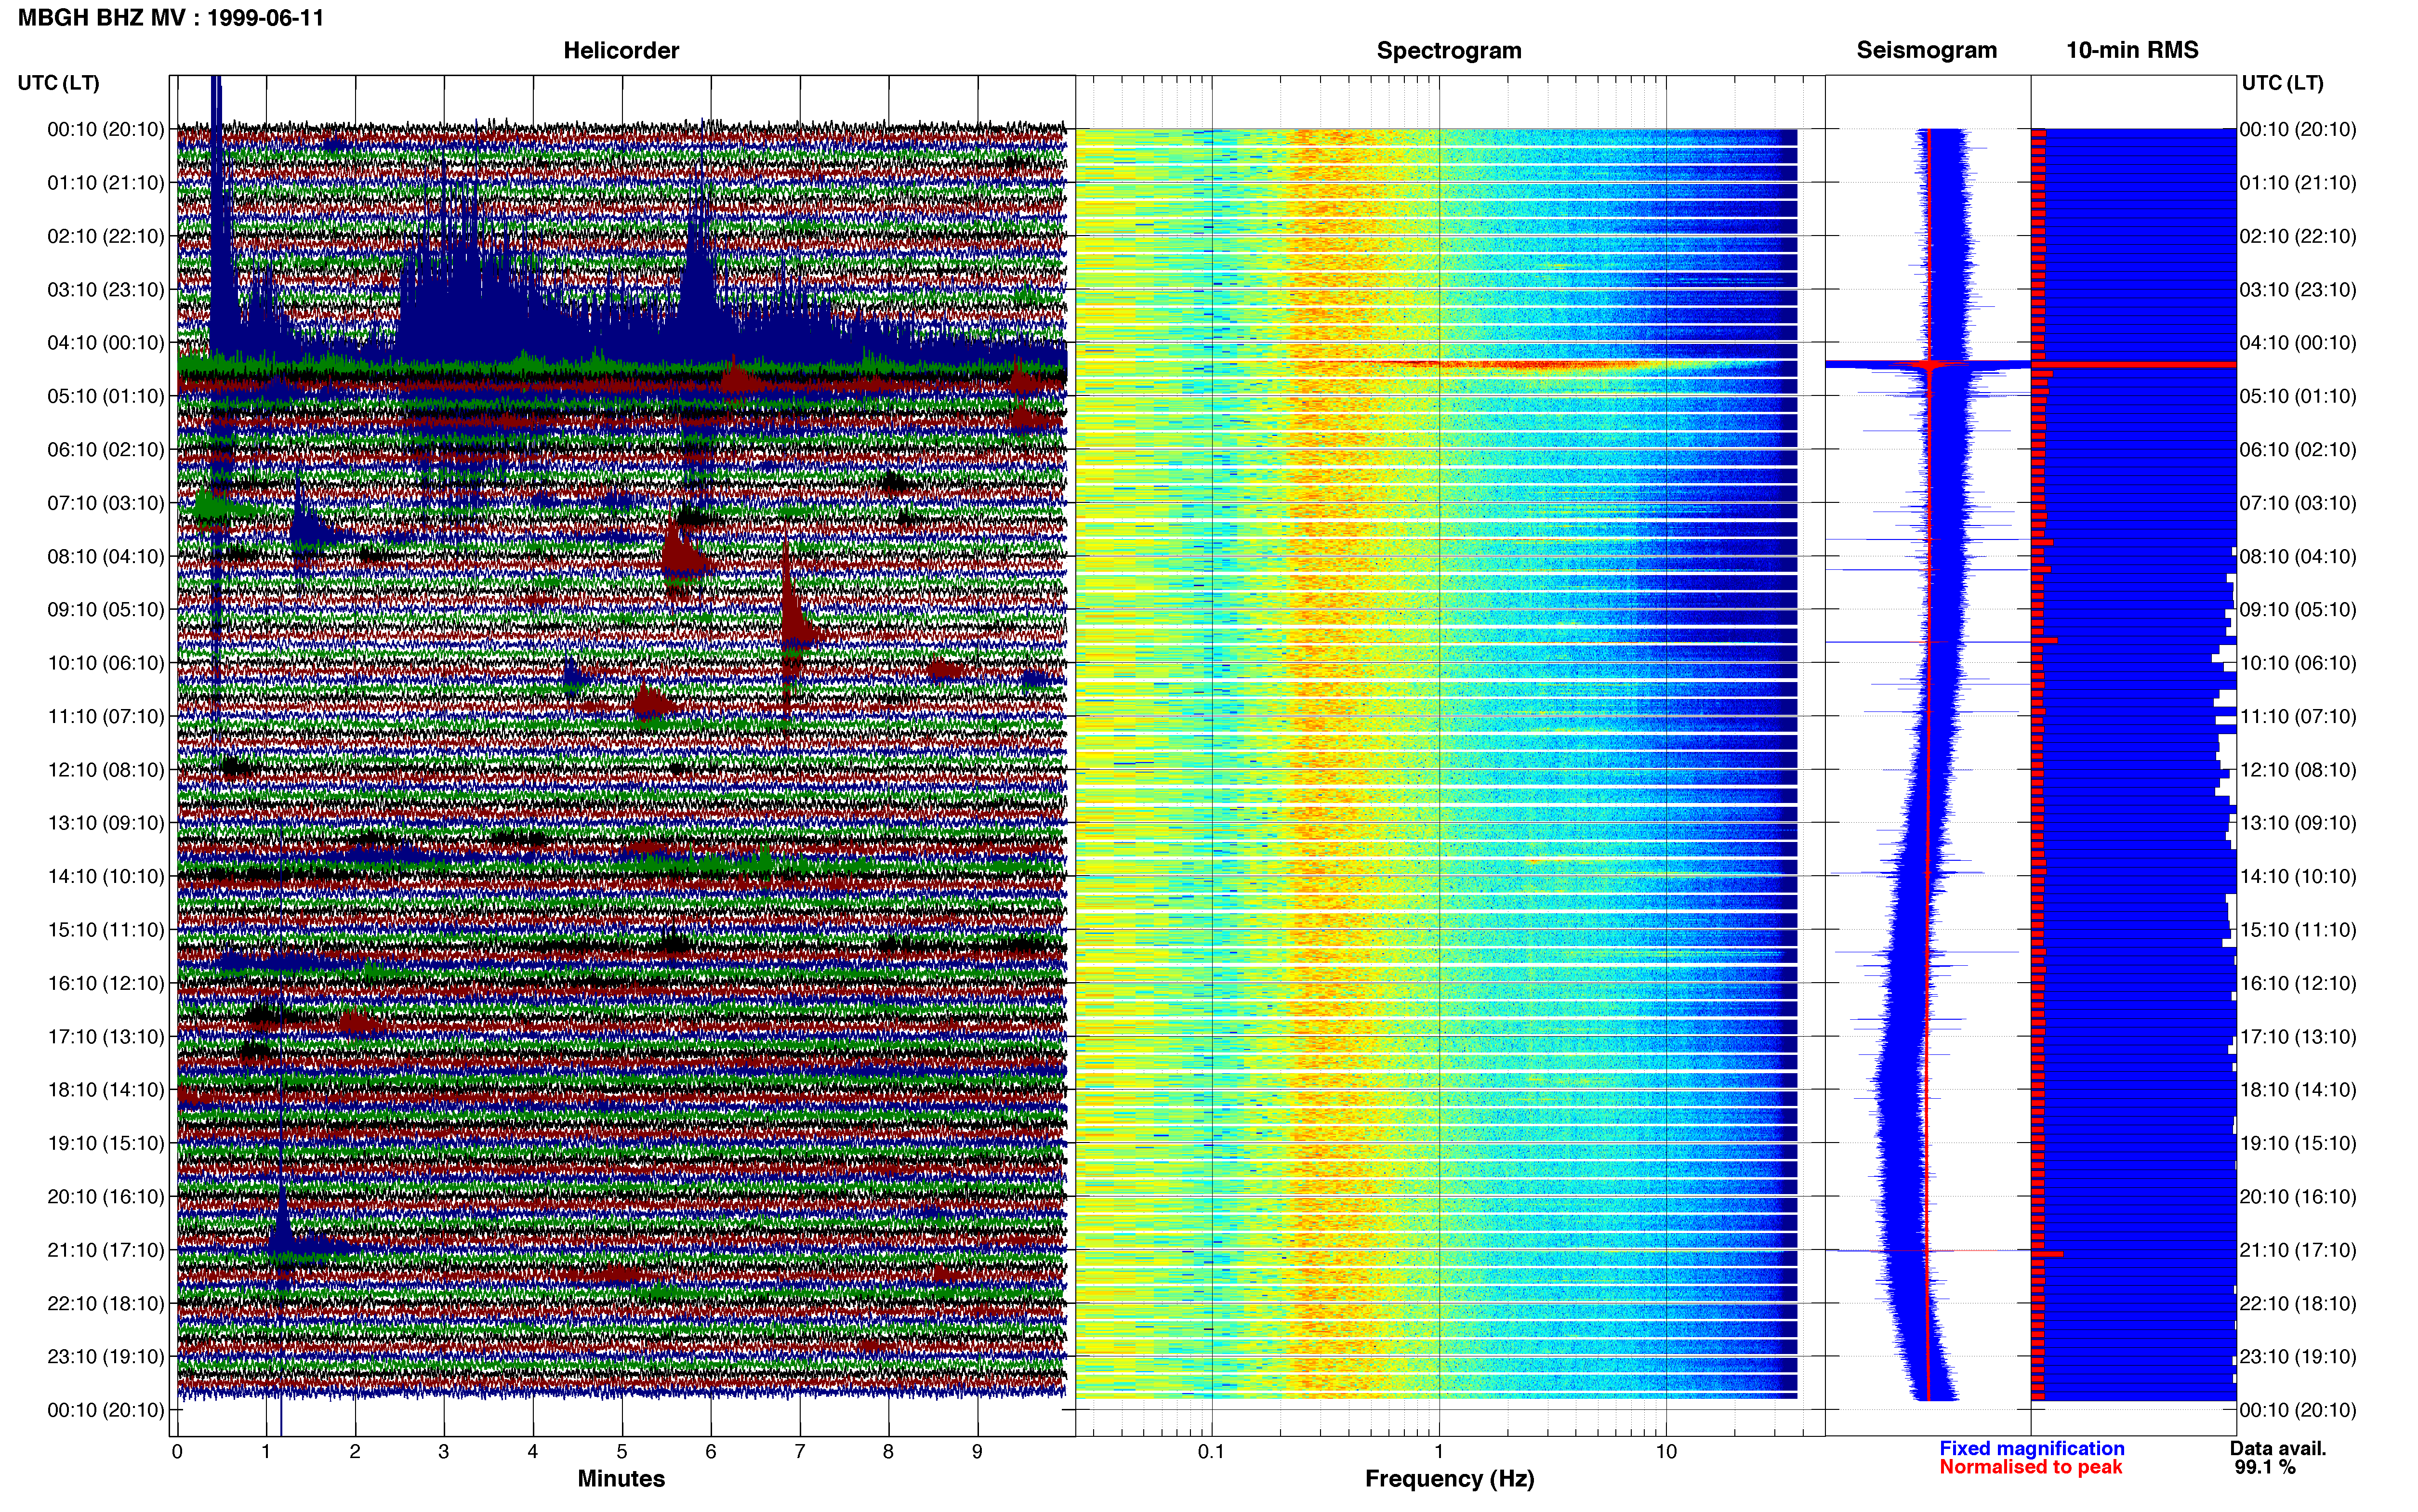This screenshot has height=1512, width=2418.
Task: Click 19:10 (15:10) label right of RMS panel
Action: (x=2298, y=1143)
